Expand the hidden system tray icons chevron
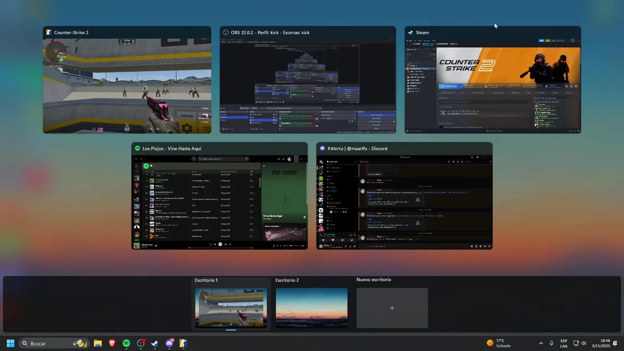 541,343
